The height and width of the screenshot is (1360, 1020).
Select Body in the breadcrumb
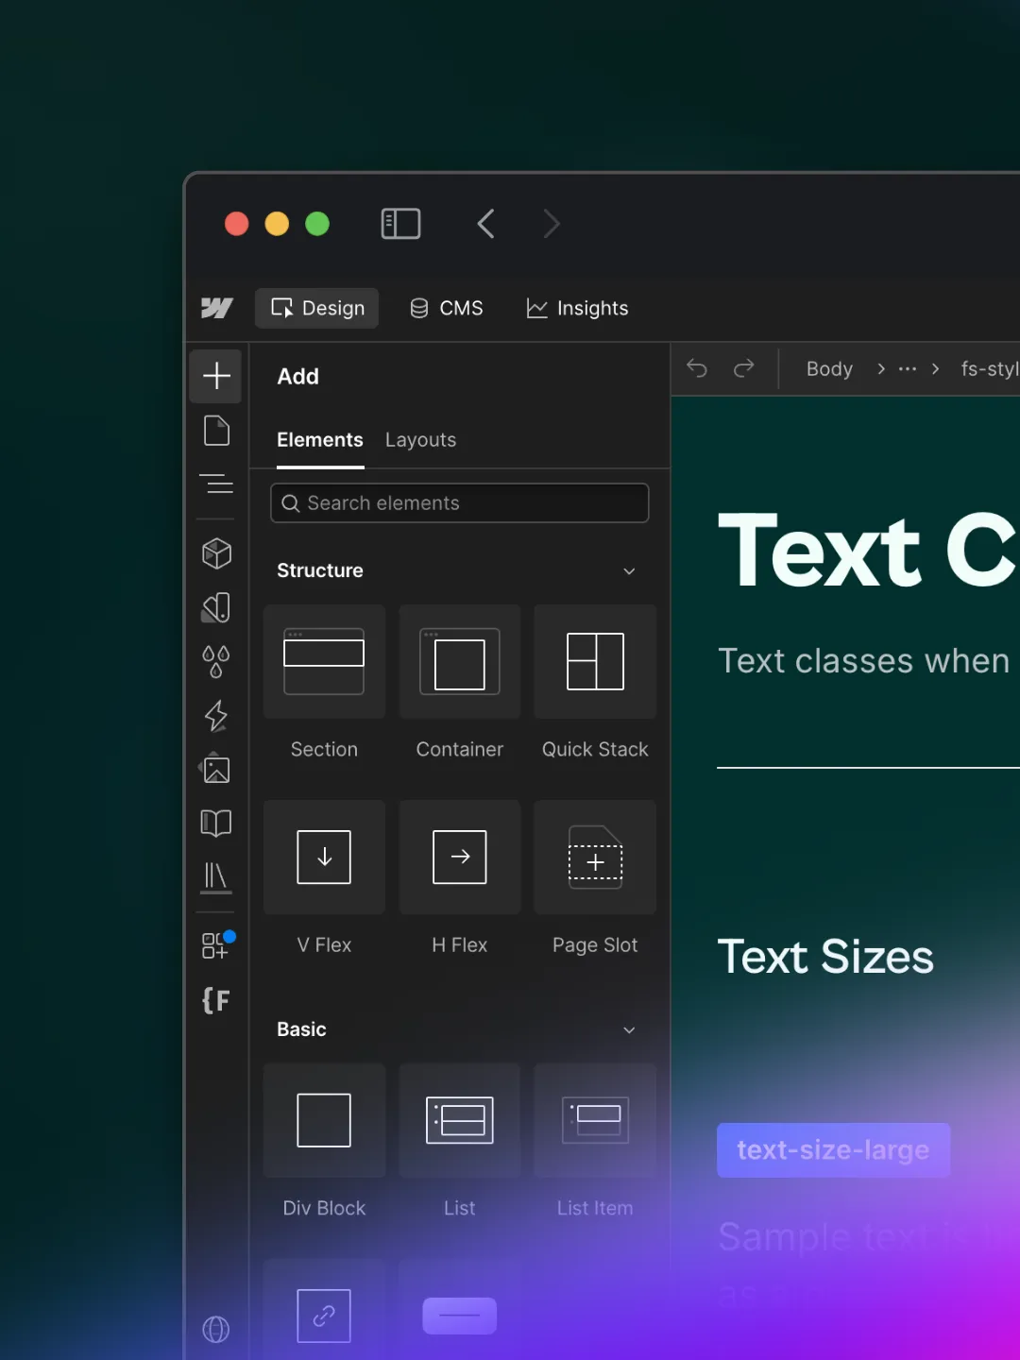[829, 368]
